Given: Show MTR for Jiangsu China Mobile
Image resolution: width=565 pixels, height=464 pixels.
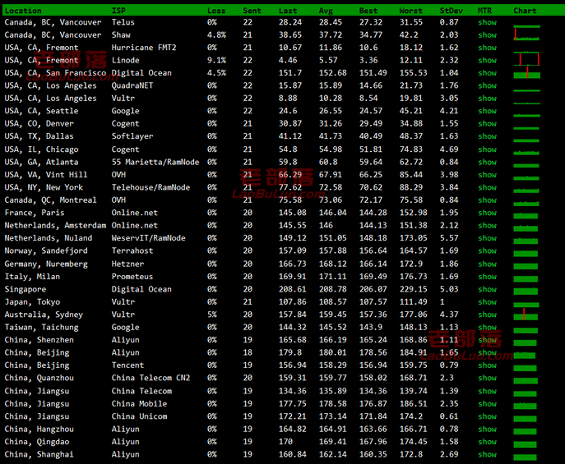Looking at the screenshot, I should pos(487,403).
